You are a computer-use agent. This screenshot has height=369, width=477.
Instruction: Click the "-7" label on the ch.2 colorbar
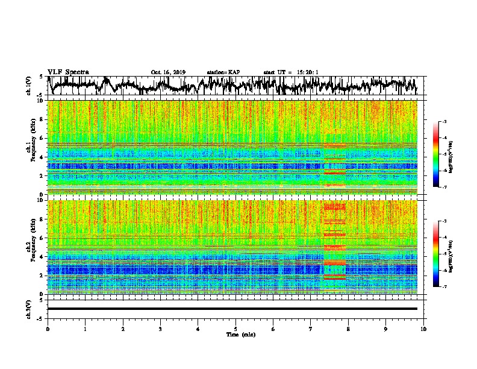coord(444,286)
